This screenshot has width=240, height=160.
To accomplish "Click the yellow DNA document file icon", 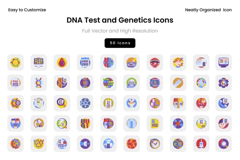I will (155, 123).
